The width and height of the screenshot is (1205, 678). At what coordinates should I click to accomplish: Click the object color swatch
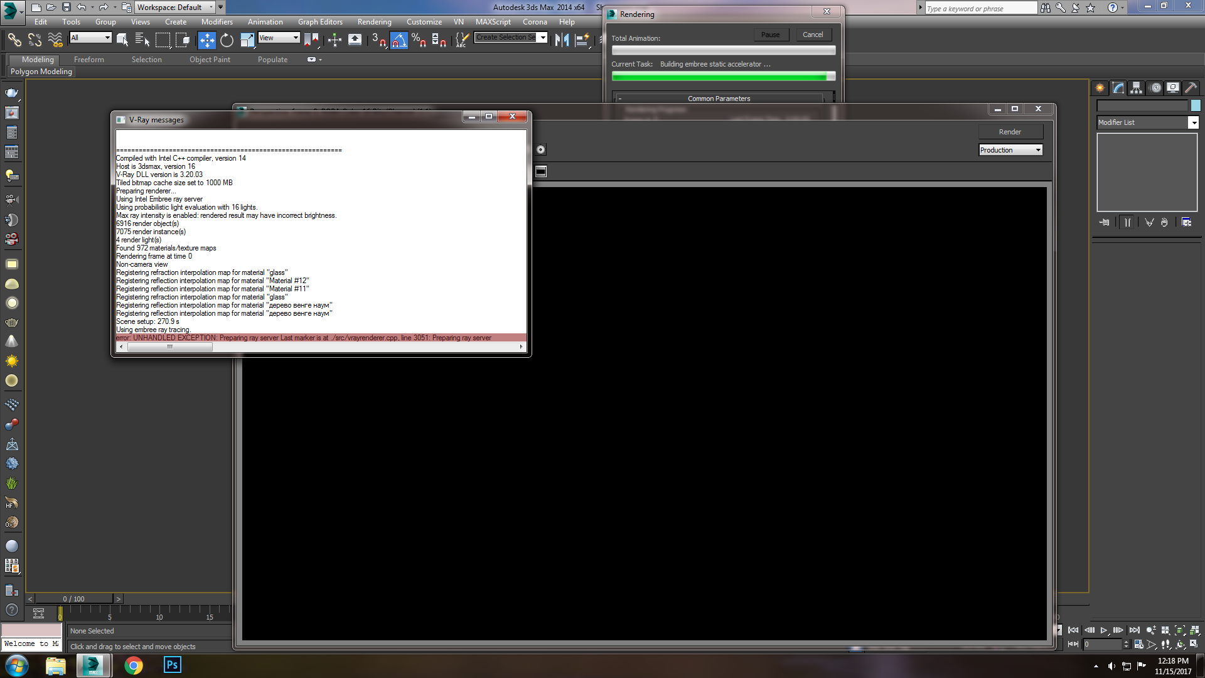pyautogui.click(x=1196, y=105)
